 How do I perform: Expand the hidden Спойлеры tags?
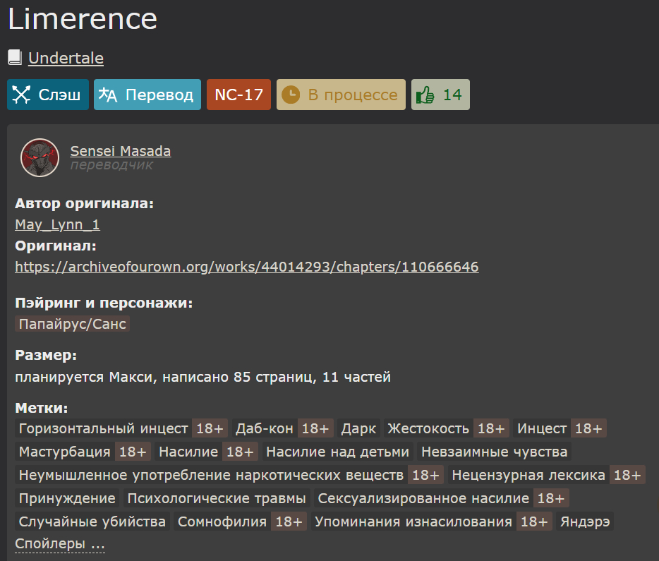60,544
